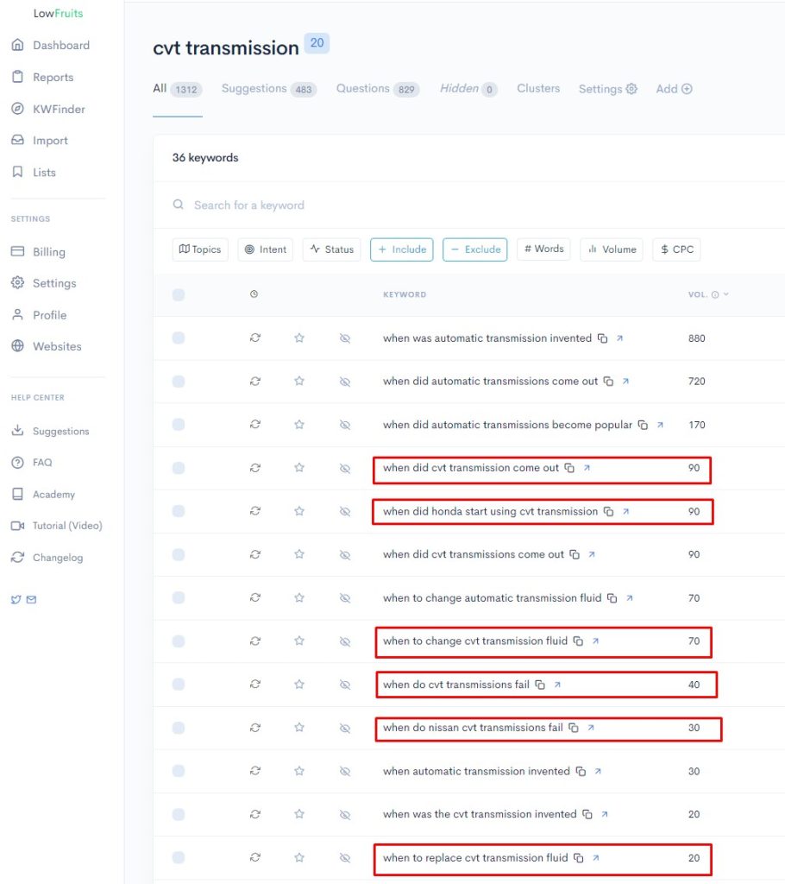This screenshot has width=785, height=884.
Task: Click the Twitter icon in sidebar
Action: (x=16, y=599)
